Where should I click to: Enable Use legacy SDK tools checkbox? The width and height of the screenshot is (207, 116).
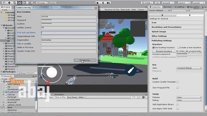point(178,109)
